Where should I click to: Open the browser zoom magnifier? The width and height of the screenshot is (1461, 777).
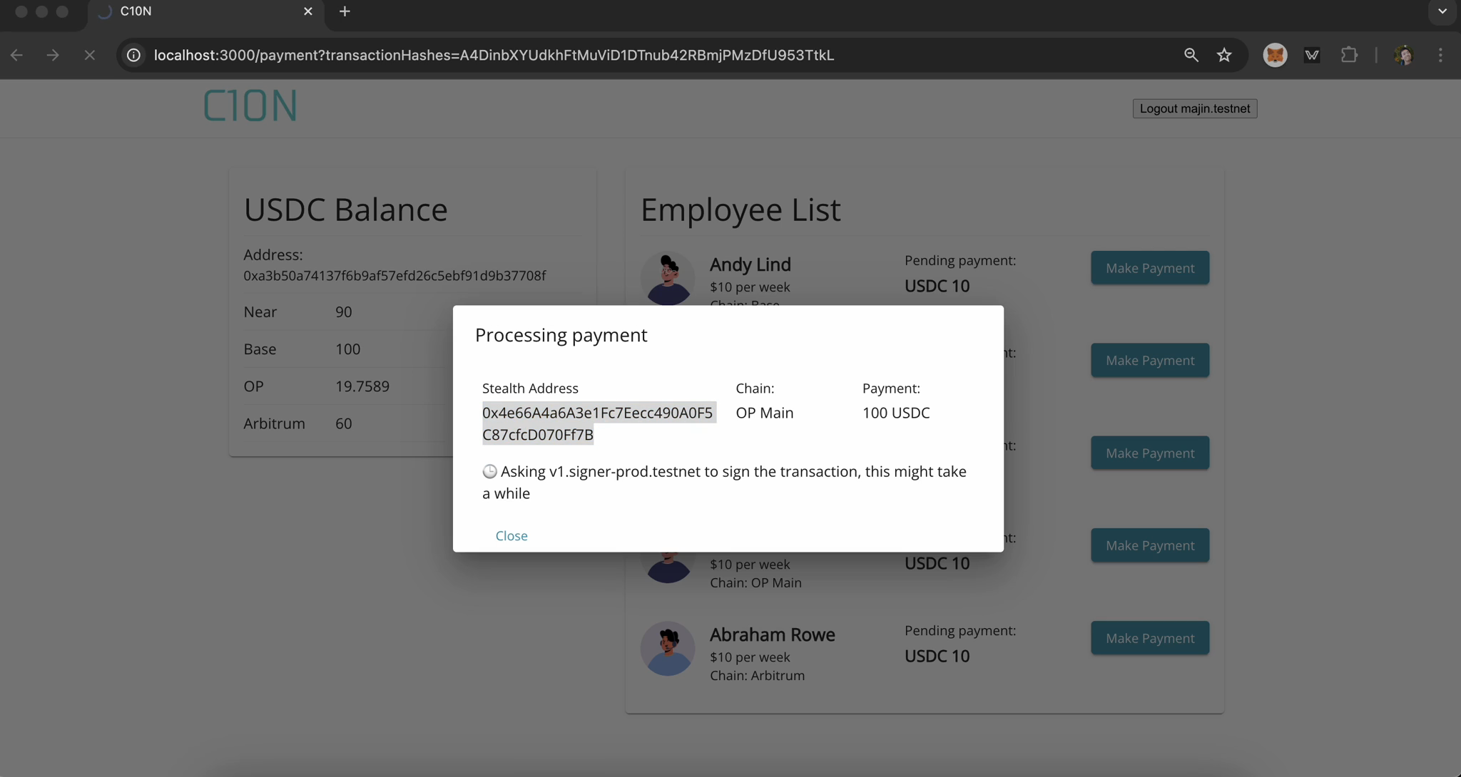[1191, 55]
